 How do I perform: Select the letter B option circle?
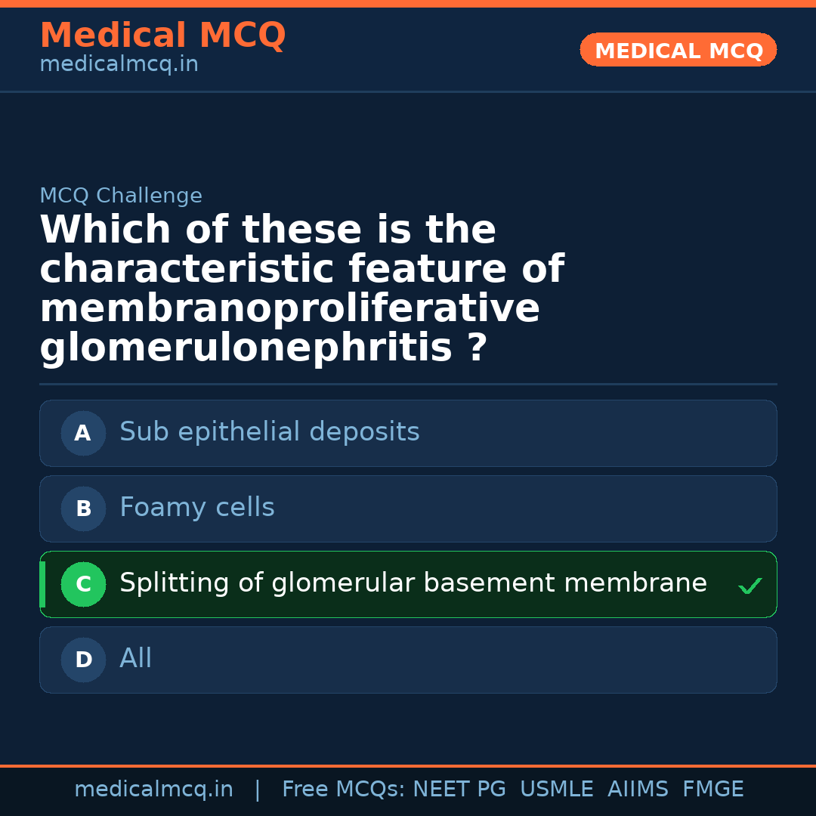coord(83,509)
